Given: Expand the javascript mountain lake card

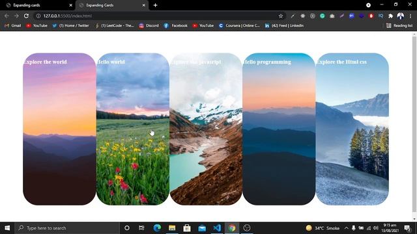Looking at the screenshot, I should (206, 129).
